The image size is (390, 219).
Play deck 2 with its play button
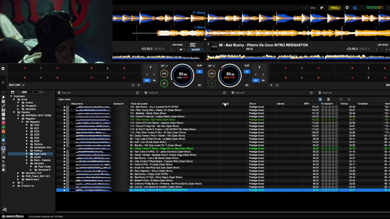point(211,83)
